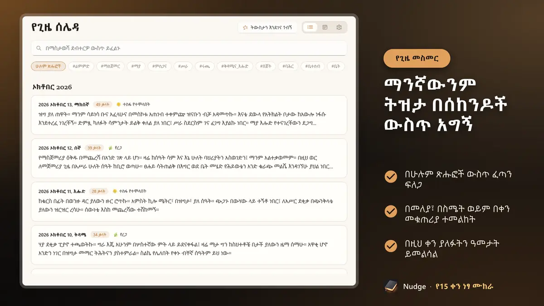Filter by the #ሥራ tag

(x=183, y=66)
